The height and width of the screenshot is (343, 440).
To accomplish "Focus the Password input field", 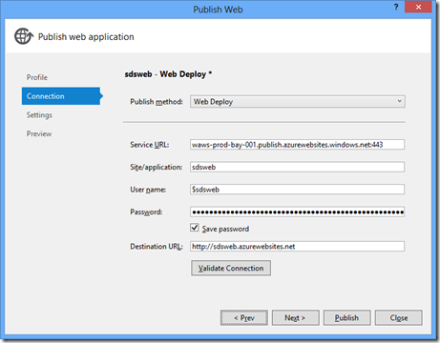I will tap(297, 212).
